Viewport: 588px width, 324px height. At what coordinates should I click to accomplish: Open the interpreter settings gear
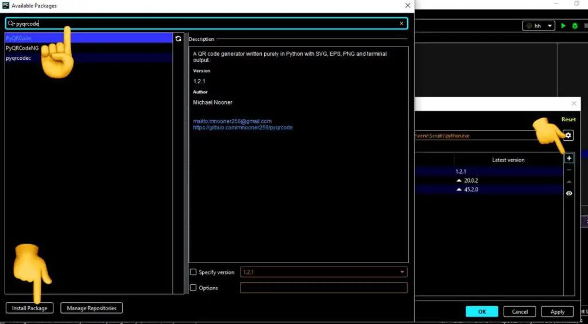point(568,136)
